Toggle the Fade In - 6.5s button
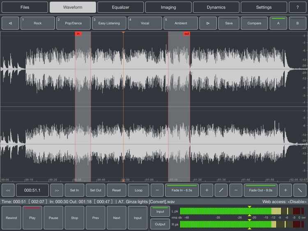The height and width of the screenshot is (231, 308). click(x=182, y=190)
